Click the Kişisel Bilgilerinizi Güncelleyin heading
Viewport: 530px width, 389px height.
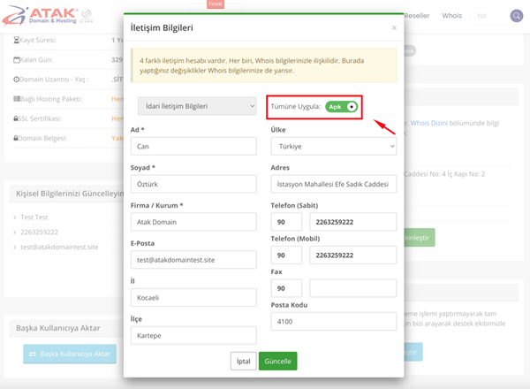tap(70, 194)
